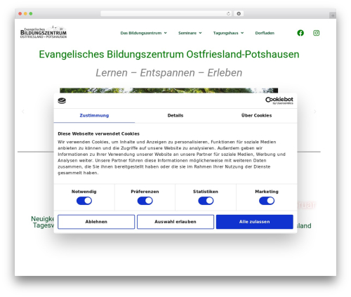
Task: Click the Alle zulassen button
Action: click(x=255, y=222)
